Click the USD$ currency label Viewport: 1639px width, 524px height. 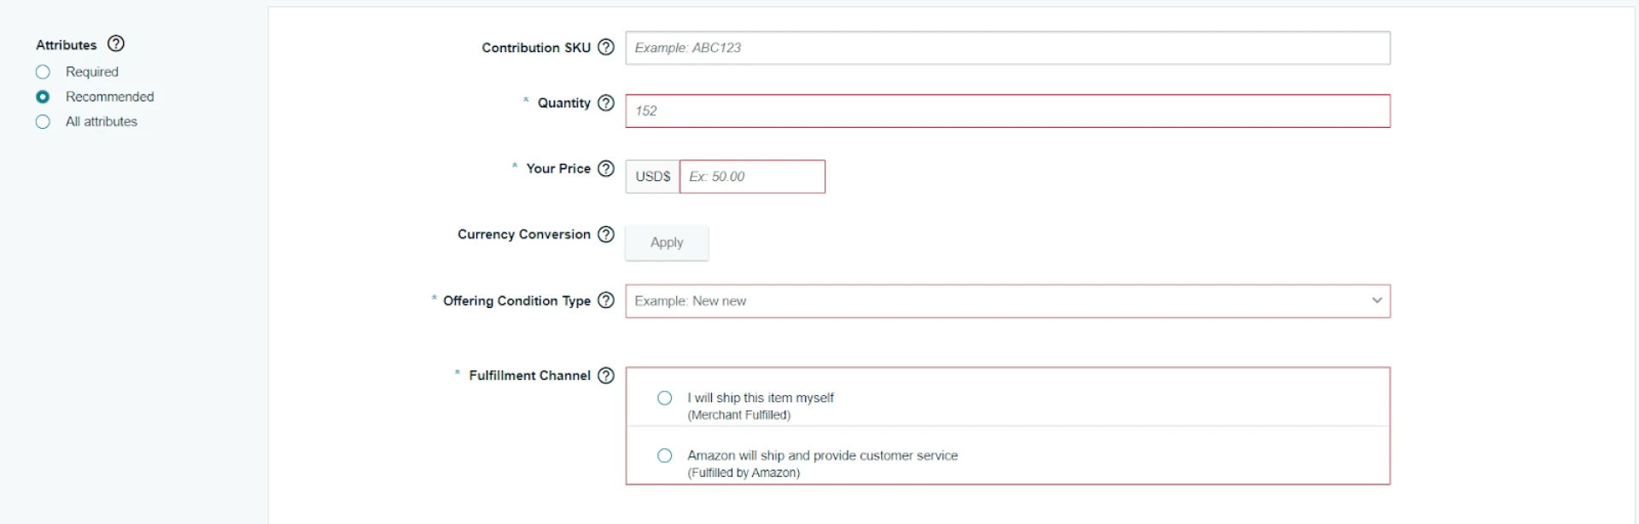coord(651,176)
